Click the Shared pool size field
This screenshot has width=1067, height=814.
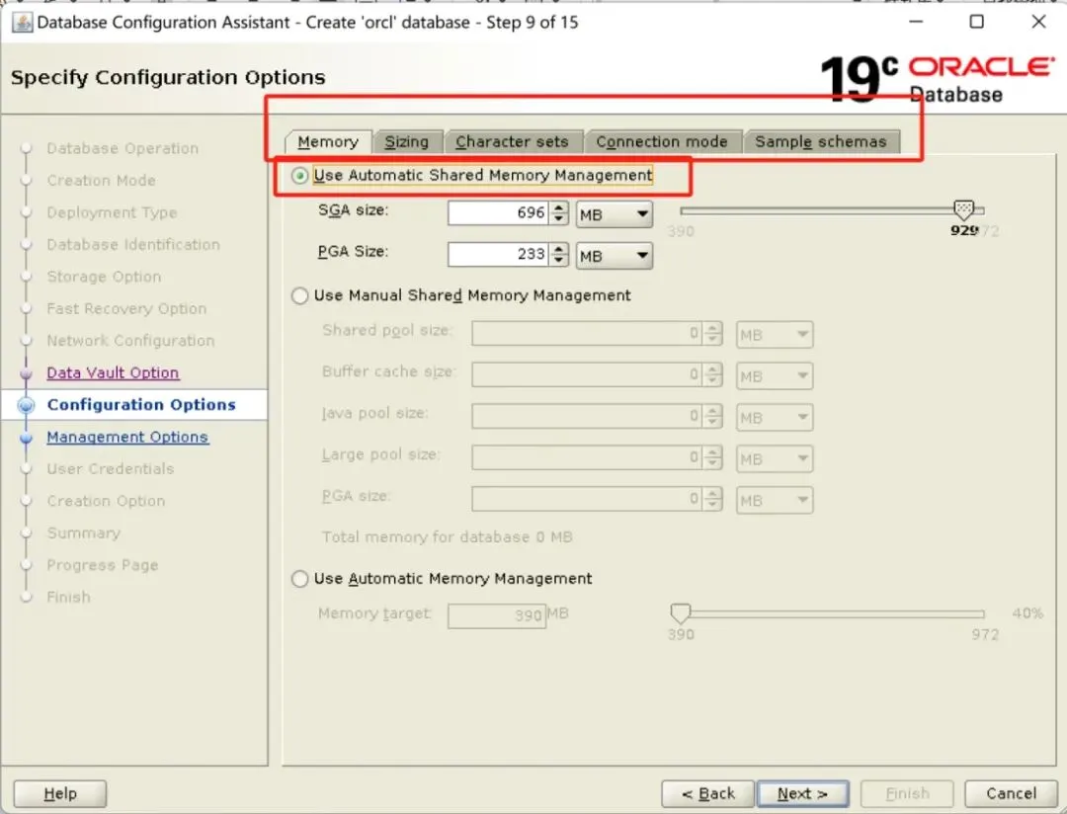pos(587,334)
